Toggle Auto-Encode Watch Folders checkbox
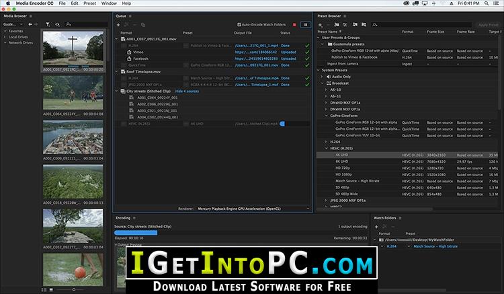 point(239,24)
